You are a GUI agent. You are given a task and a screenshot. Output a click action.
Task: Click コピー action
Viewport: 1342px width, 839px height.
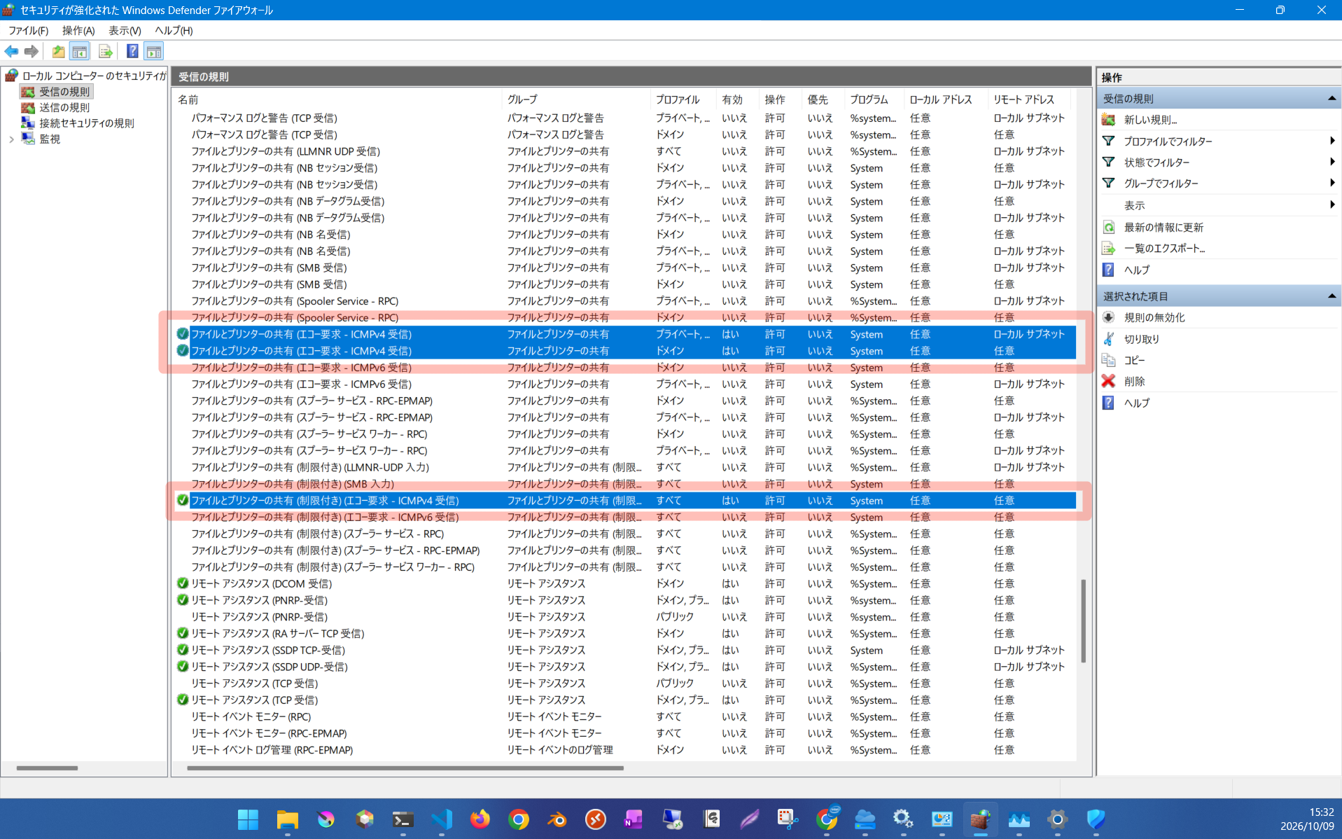[x=1134, y=360]
